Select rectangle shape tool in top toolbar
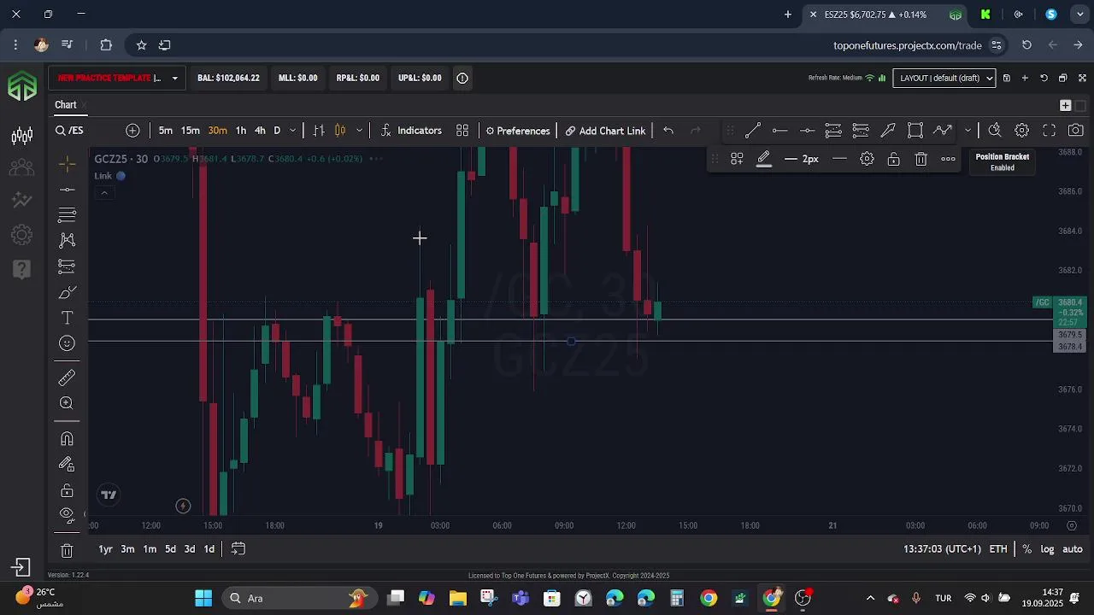This screenshot has height=615, width=1094. pos(915,131)
